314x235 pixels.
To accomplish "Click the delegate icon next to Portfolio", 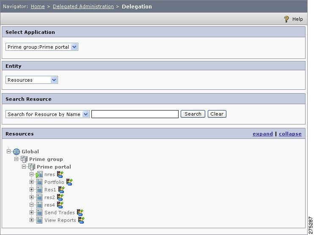I will [69, 182].
